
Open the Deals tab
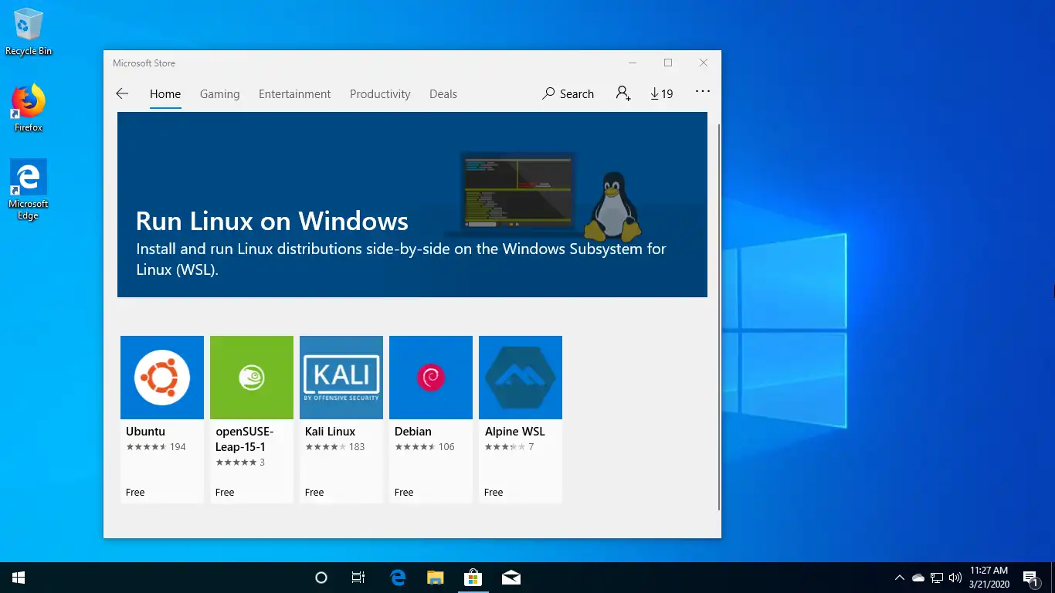443,93
